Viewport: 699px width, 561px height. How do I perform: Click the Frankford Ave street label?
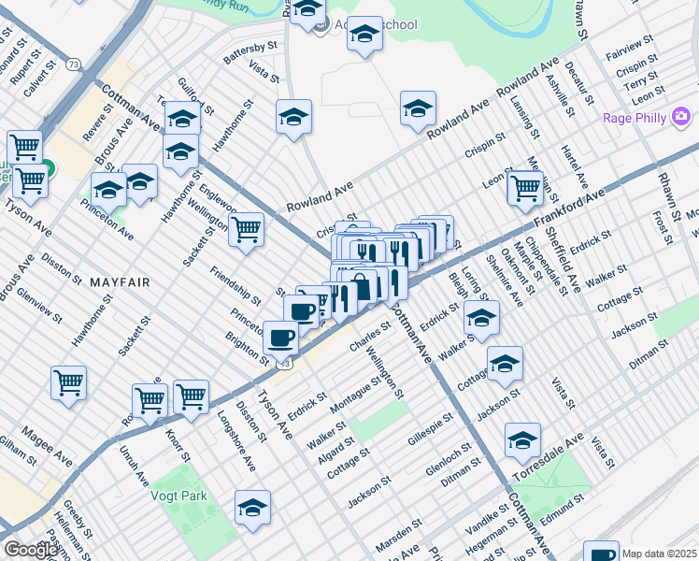pyautogui.click(x=569, y=209)
